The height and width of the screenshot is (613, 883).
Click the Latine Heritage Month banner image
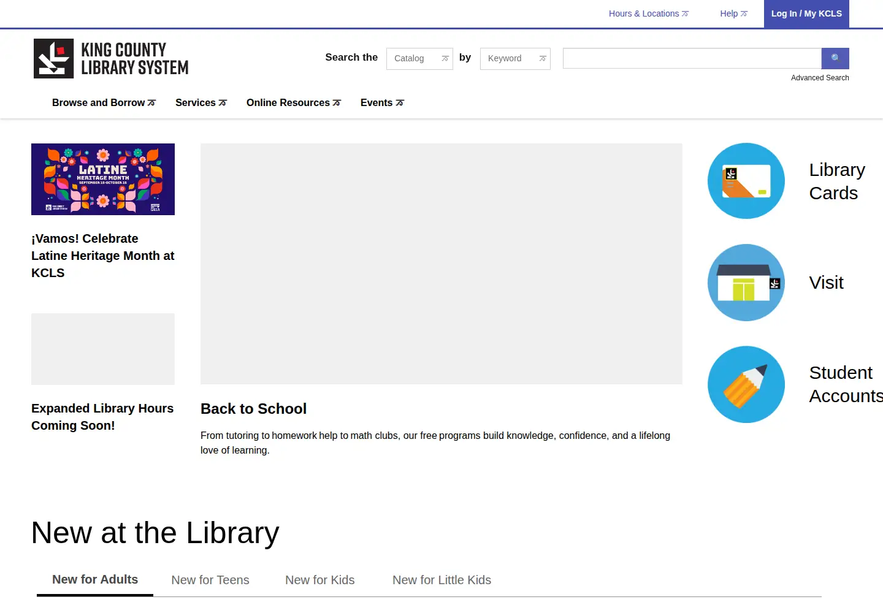tap(103, 179)
